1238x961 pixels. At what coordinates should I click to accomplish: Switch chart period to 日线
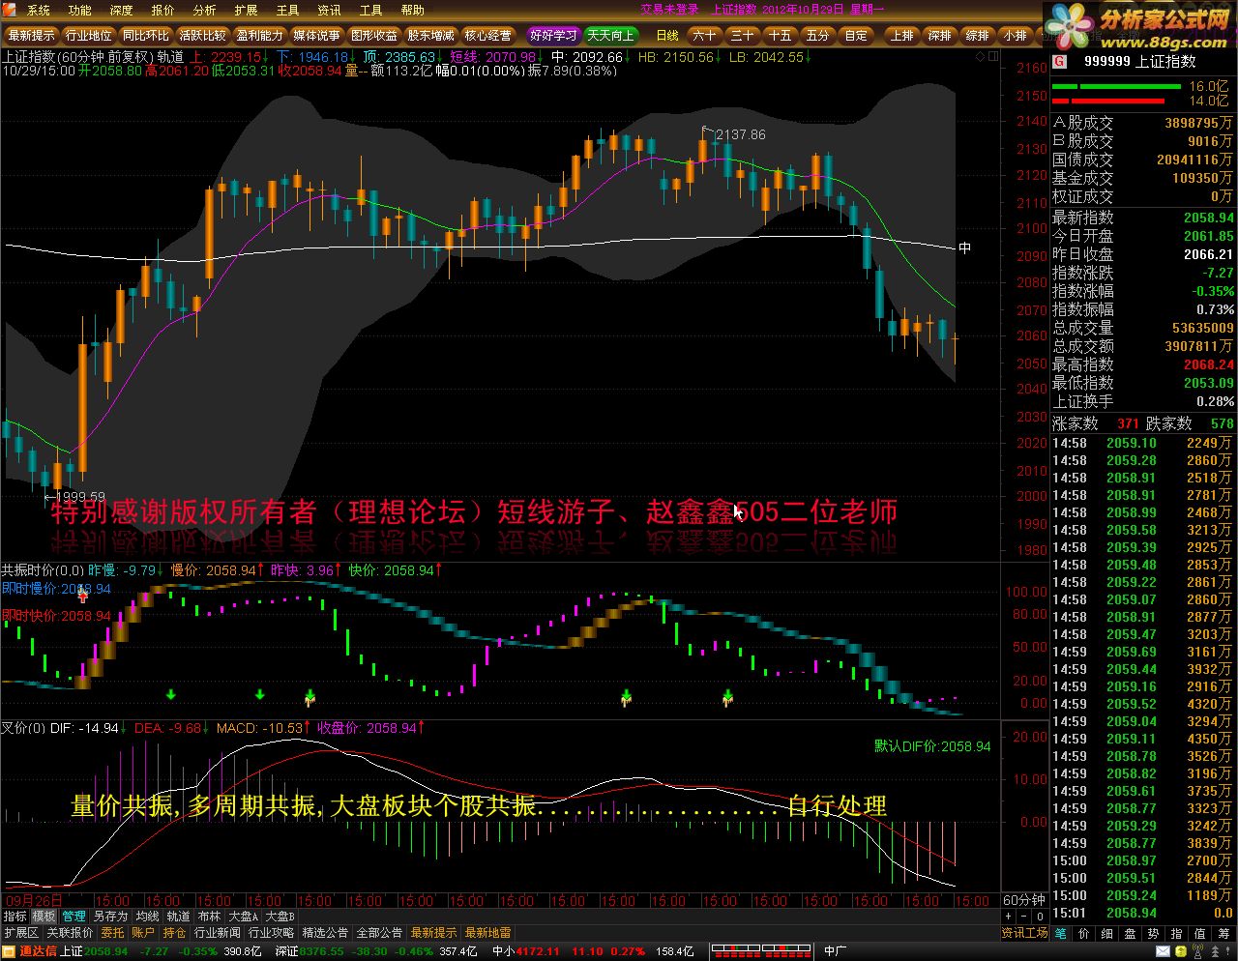(x=667, y=36)
